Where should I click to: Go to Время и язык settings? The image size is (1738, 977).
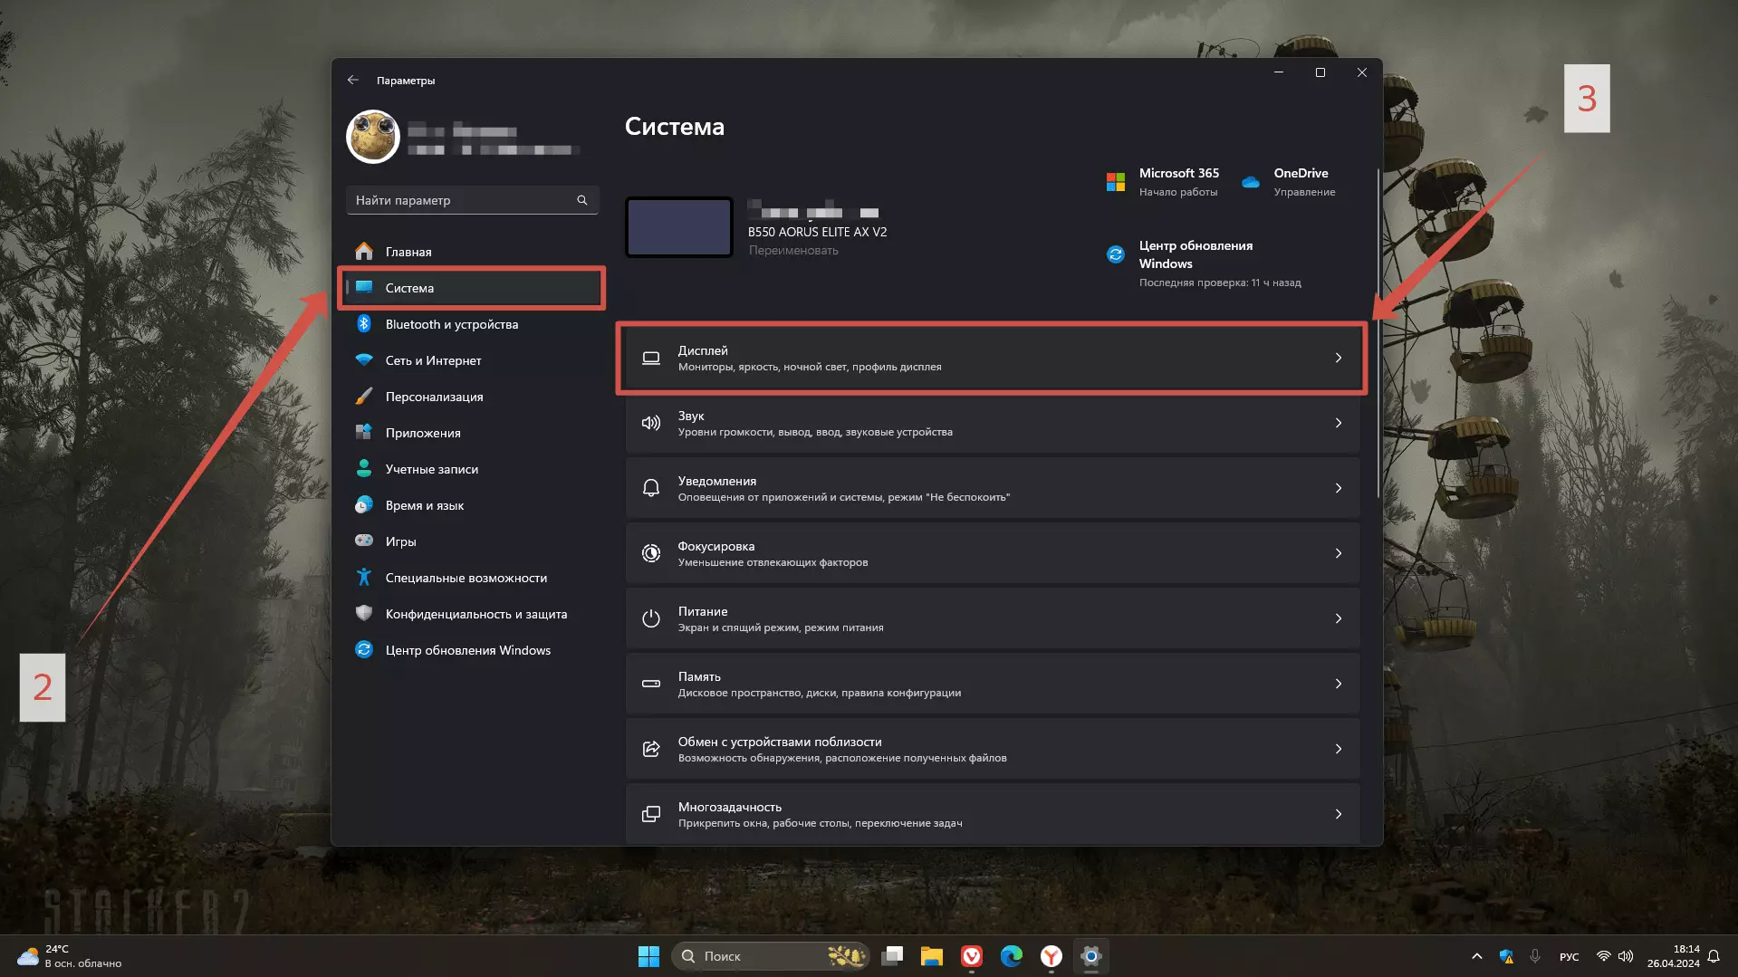(472, 505)
